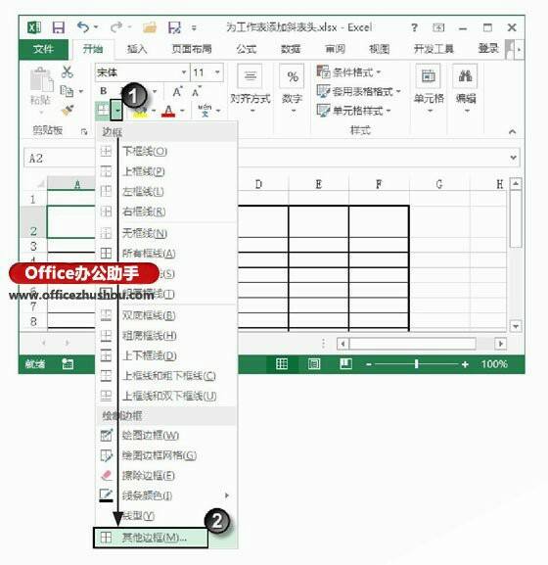Switch to the 数据 Data tab
The image size is (548, 565).
291,49
